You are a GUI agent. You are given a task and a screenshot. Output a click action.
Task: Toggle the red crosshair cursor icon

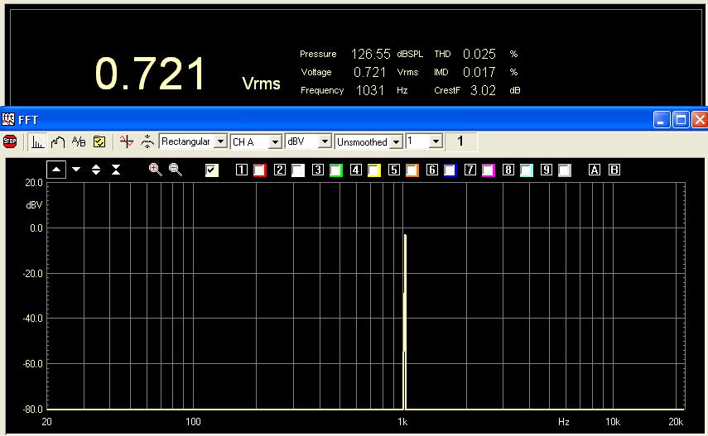coord(126,141)
